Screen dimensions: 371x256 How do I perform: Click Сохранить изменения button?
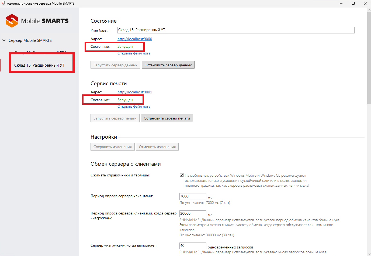[x=112, y=147]
